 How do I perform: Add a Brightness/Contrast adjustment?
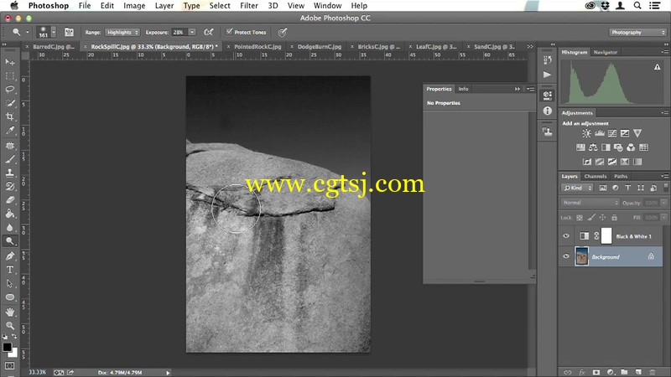pos(586,133)
